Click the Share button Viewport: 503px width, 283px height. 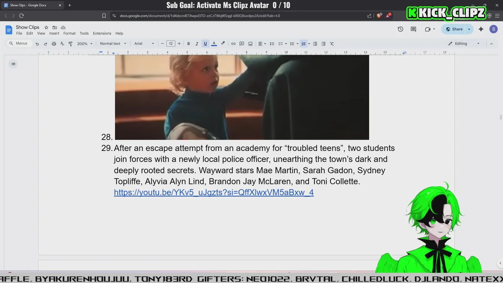coord(454,29)
